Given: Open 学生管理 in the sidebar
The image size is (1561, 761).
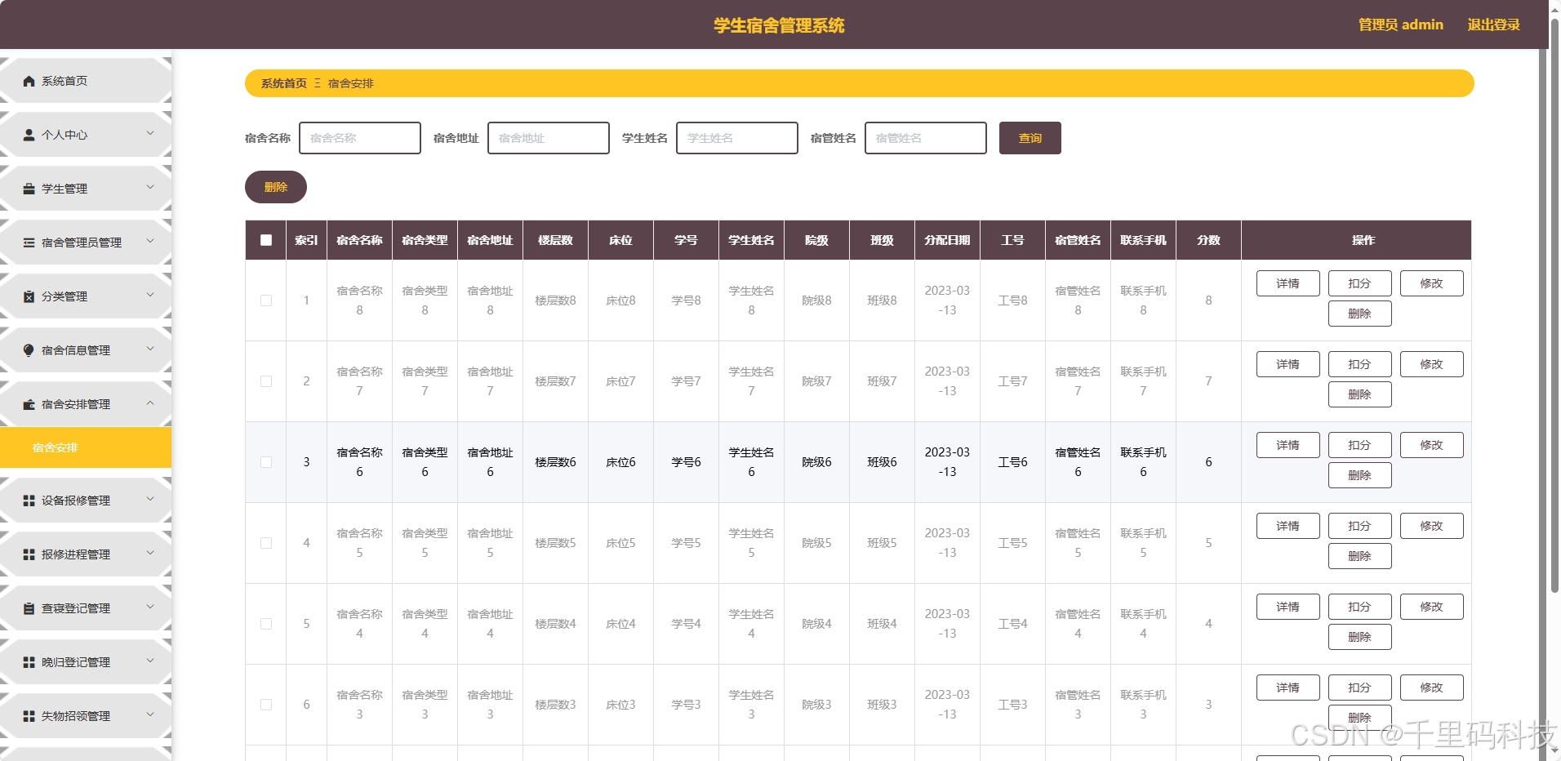Looking at the screenshot, I should pos(86,189).
